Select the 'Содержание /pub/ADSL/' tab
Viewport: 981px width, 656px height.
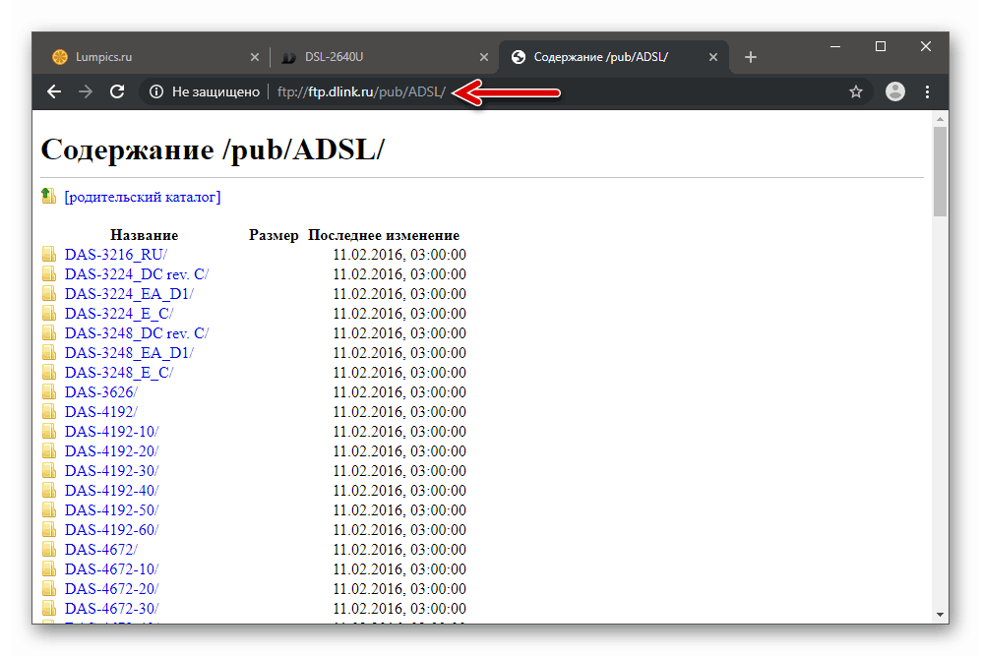[x=613, y=57]
